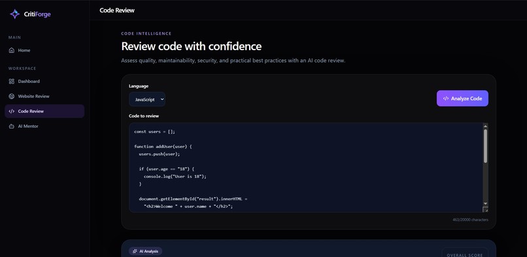This screenshot has height=257, width=527.
Task: Click the 'Code Review' page header title
Action: point(117,10)
